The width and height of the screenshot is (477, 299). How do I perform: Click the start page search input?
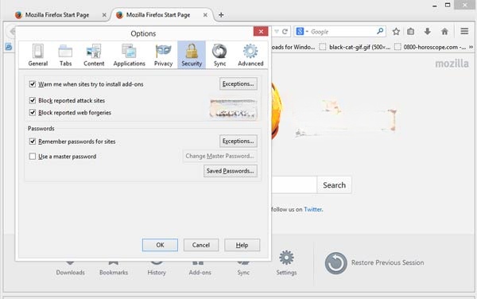tap(294, 185)
